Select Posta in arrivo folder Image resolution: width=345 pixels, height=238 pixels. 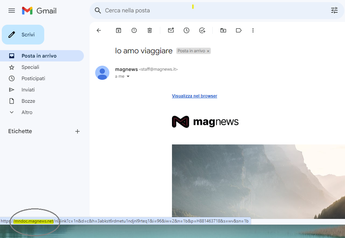39,56
